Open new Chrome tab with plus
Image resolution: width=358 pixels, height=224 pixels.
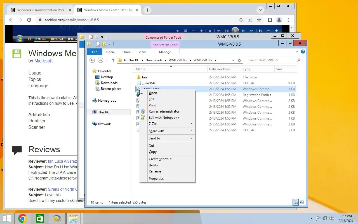pos(147,10)
